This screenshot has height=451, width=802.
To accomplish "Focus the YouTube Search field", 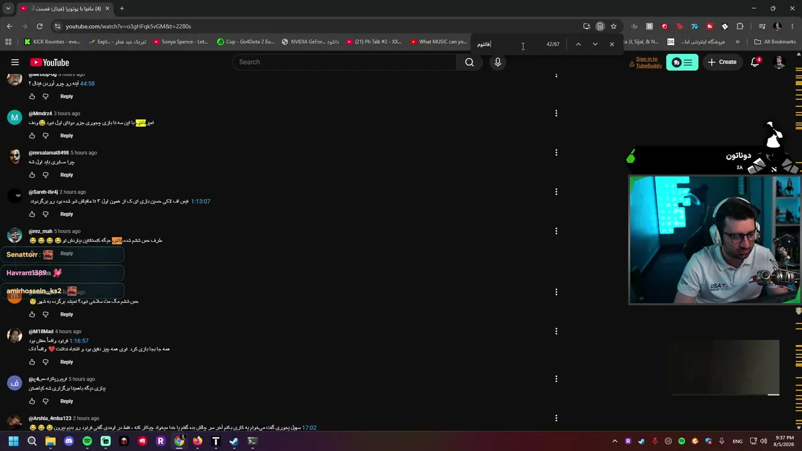I will (x=345, y=62).
